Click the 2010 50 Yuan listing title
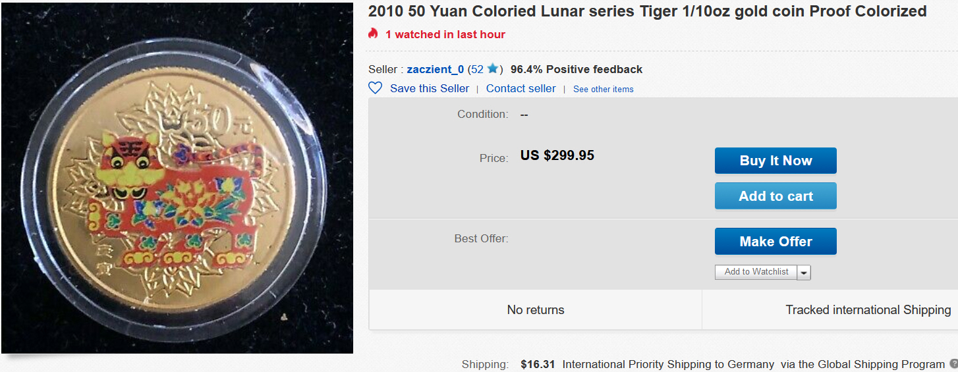This screenshot has width=958, height=372. point(647,11)
